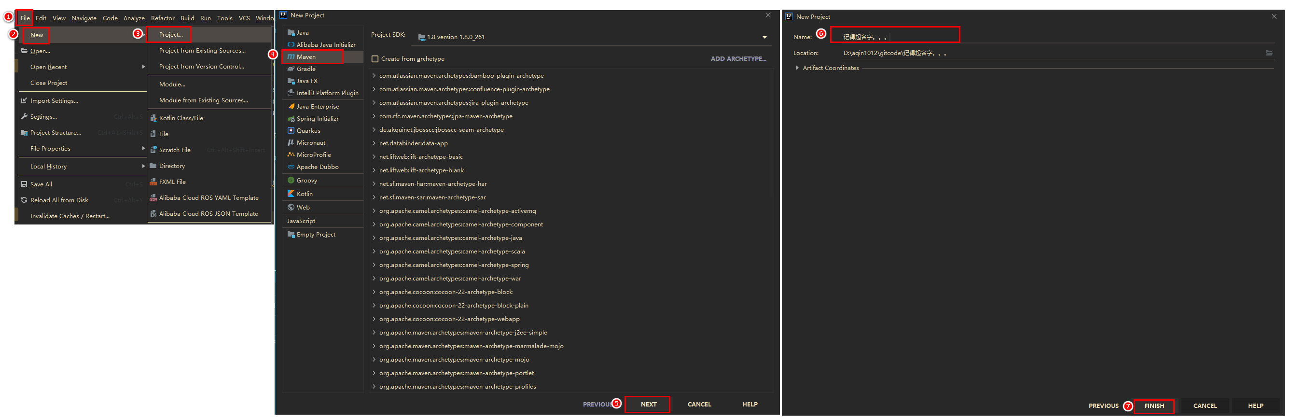Screen dimensions: 1291x420
Task: Select Java Enterprise project type
Action: [x=322, y=106]
